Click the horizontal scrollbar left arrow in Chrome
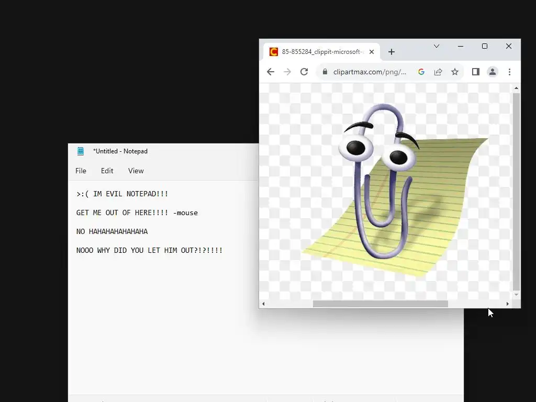This screenshot has width=536, height=402. click(263, 304)
